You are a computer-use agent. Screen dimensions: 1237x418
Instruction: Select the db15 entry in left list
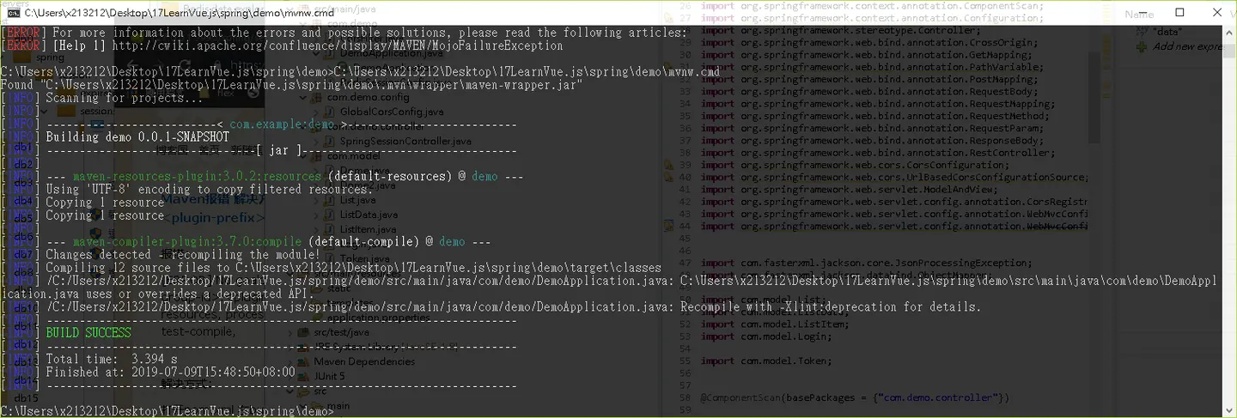(26, 398)
